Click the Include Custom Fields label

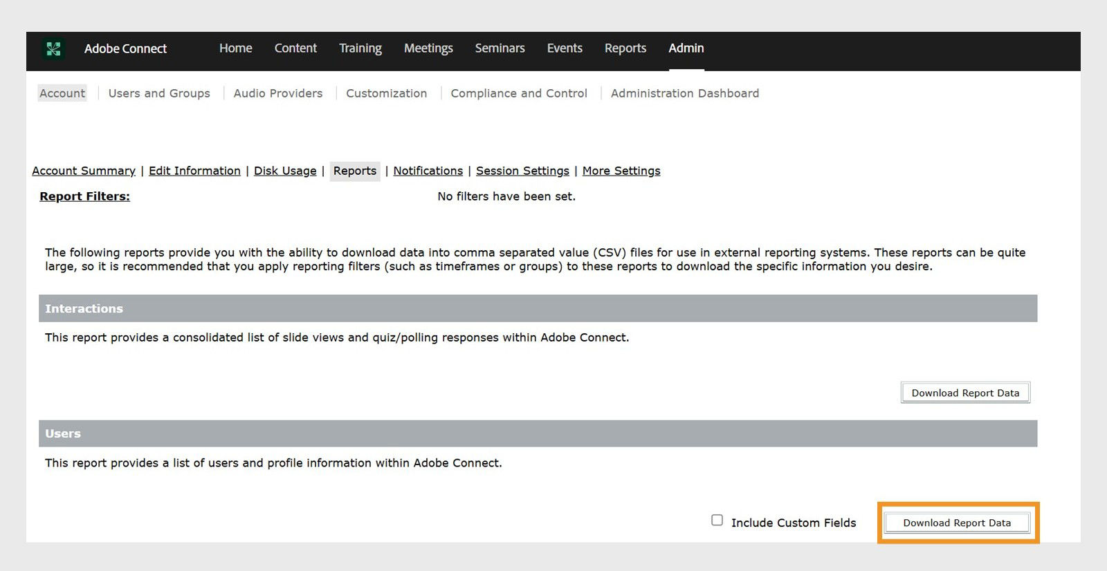(794, 523)
